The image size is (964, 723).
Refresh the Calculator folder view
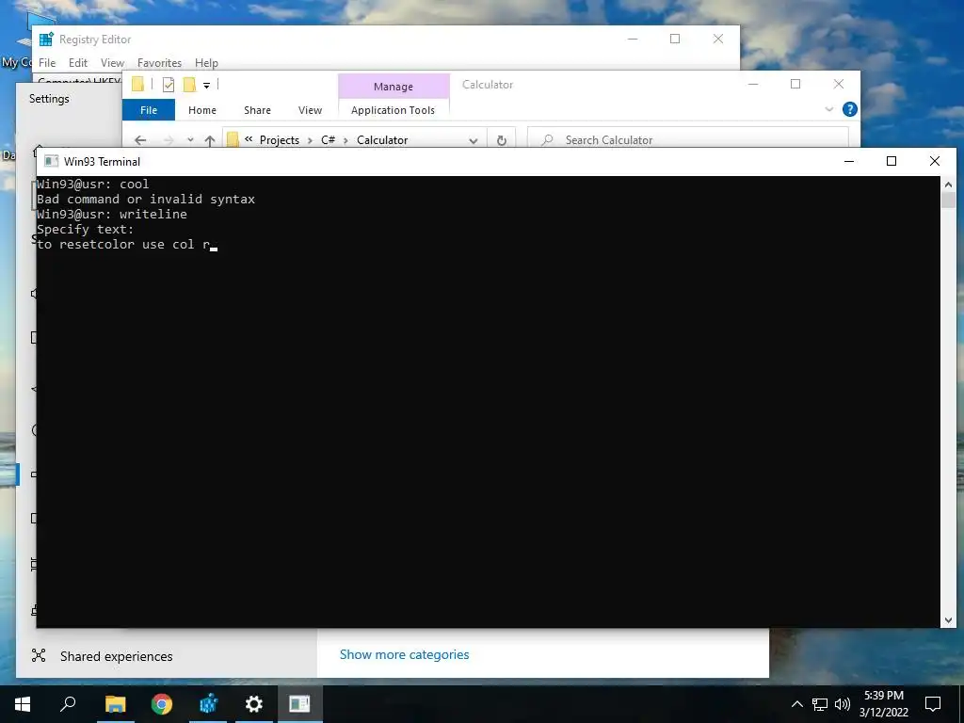[x=502, y=141]
